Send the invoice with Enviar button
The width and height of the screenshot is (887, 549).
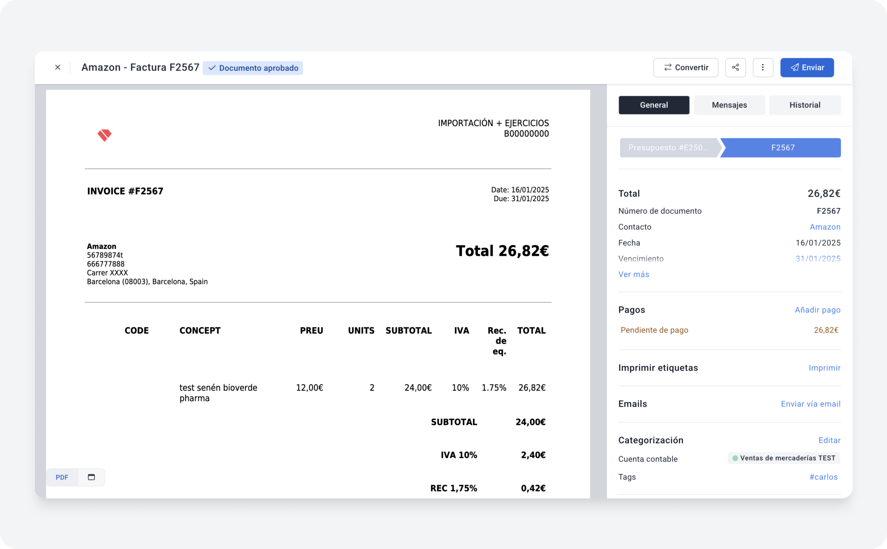pos(807,68)
